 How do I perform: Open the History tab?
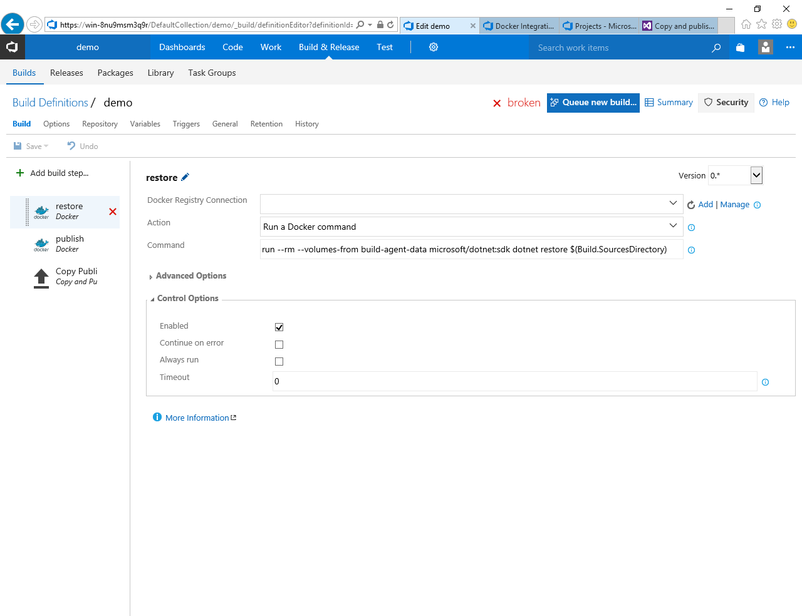tap(307, 124)
